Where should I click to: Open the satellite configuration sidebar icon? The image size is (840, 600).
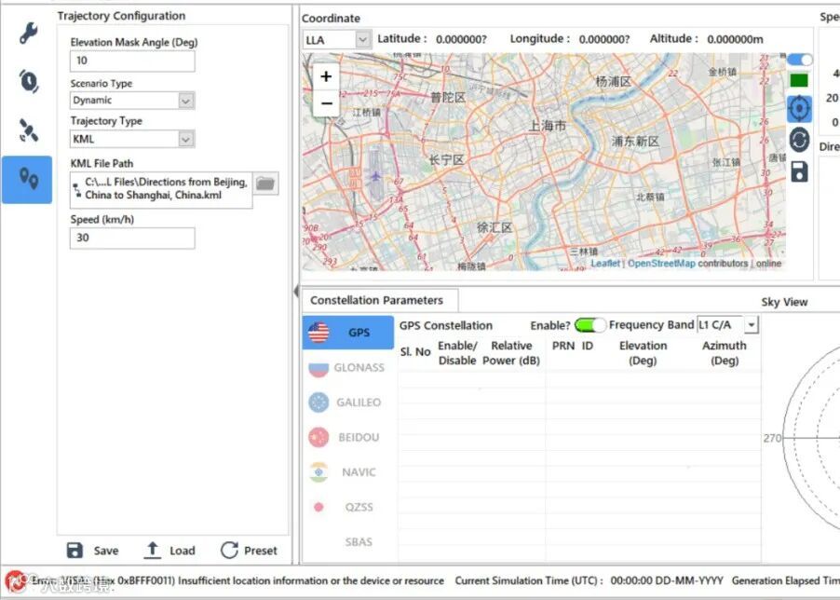click(28, 130)
